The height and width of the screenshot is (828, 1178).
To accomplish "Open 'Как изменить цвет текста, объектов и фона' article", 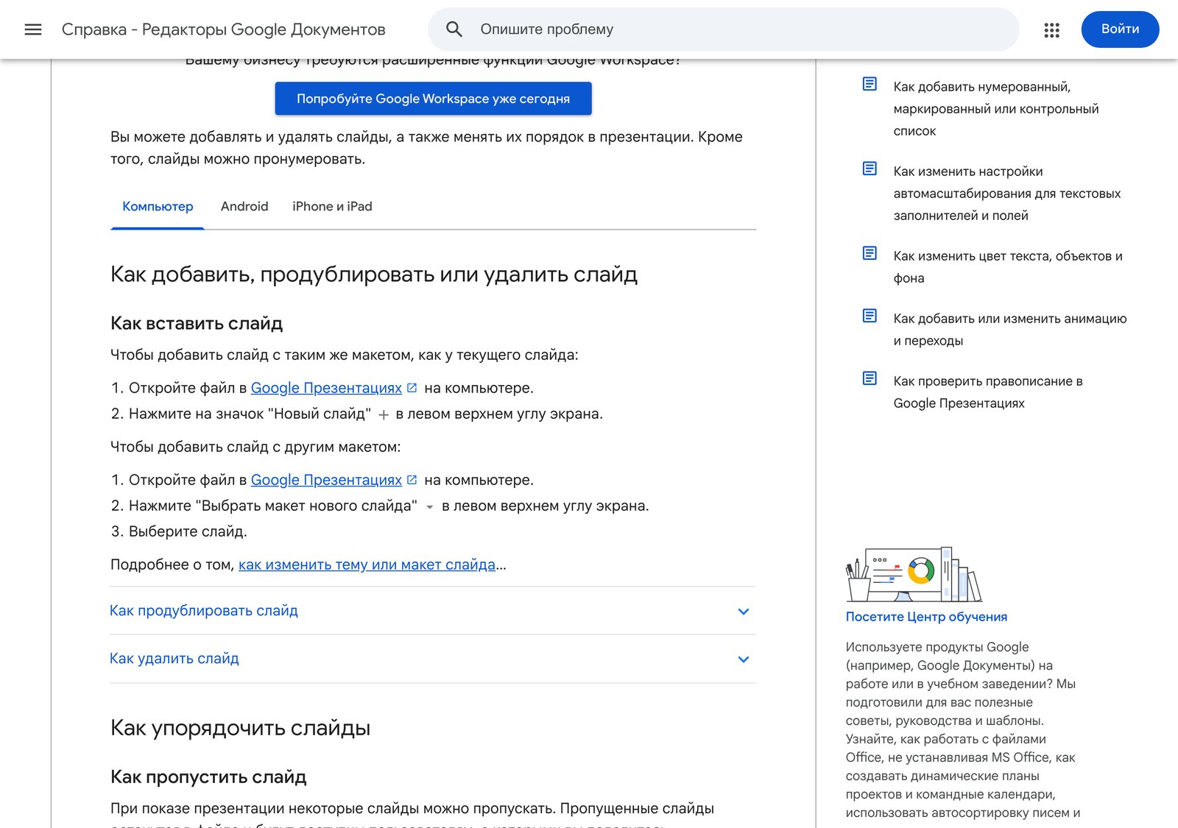I will [1008, 267].
